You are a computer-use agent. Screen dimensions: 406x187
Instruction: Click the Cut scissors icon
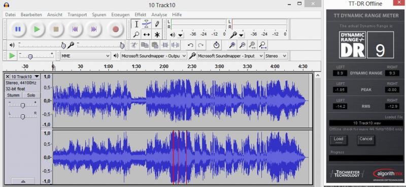pos(134,45)
